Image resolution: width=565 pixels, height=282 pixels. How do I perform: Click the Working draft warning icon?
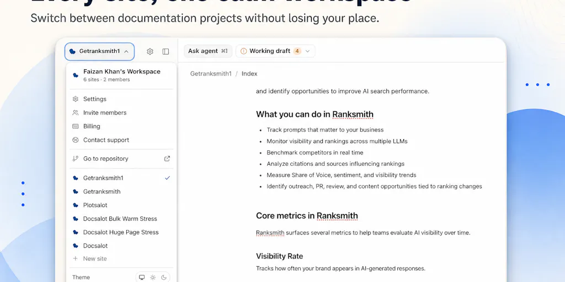243,51
